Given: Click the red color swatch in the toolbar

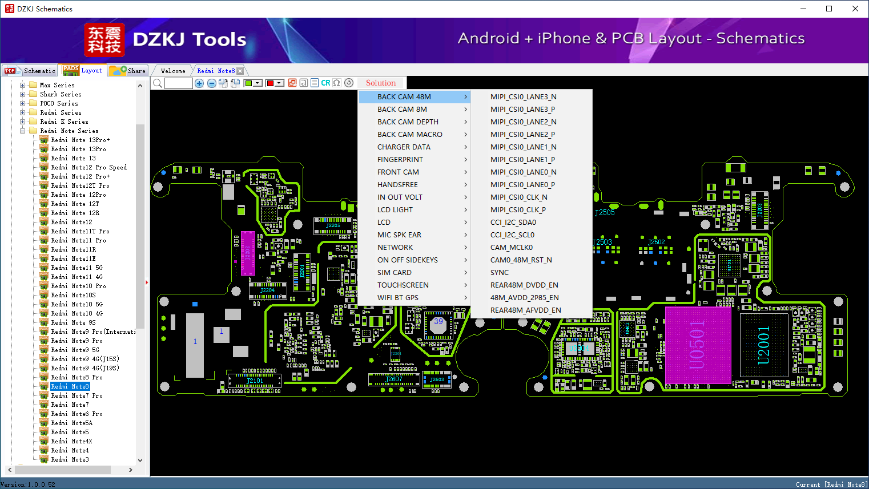Looking at the screenshot, I should coord(270,83).
